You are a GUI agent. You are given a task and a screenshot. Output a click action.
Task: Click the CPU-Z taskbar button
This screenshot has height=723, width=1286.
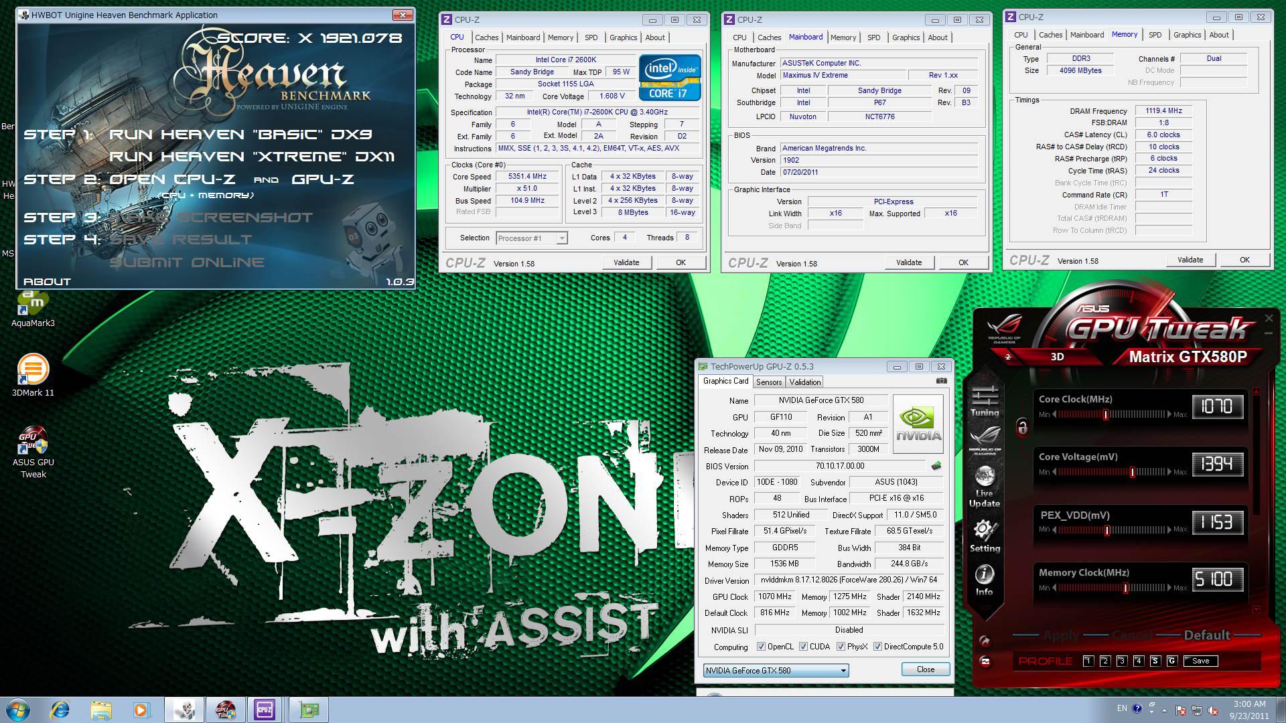click(265, 710)
